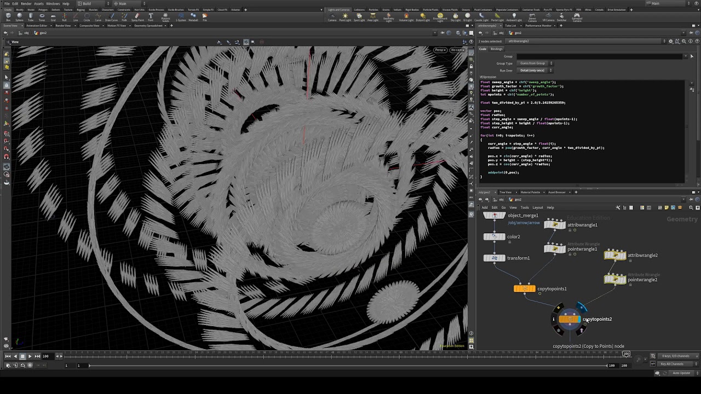The image size is (701, 394).
Task: Jump to the first frame
Action: click(8, 356)
